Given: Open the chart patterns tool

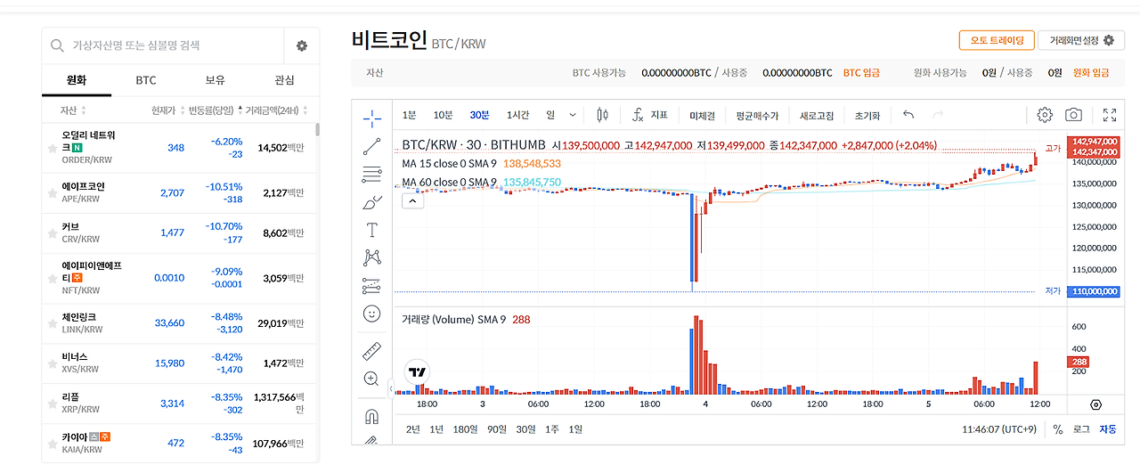Looking at the screenshot, I should pyautogui.click(x=372, y=257).
